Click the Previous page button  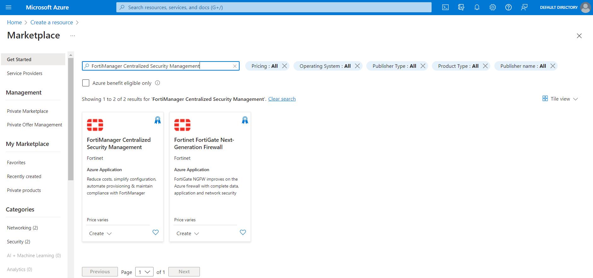pyautogui.click(x=100, y=272)
